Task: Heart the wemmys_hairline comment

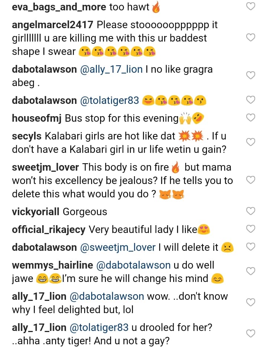Action: [251, 271]
